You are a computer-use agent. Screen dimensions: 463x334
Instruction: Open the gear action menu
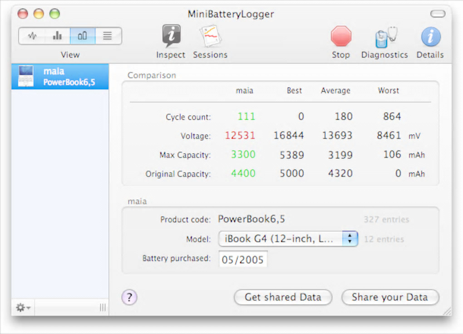(x=23, y=307)
